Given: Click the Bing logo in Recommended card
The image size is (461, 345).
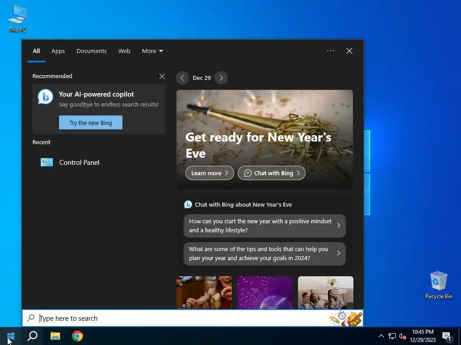Looking at the screenshot, I should 45,97.
